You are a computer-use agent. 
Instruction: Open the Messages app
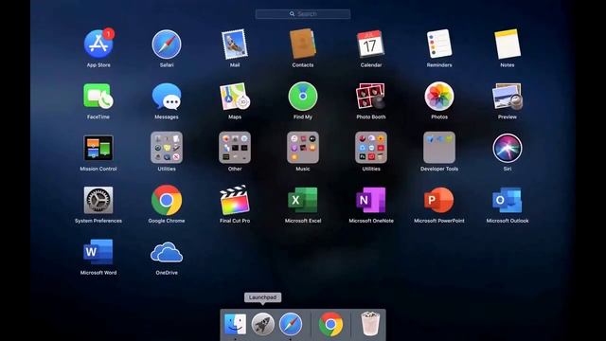tap(167, 96)
